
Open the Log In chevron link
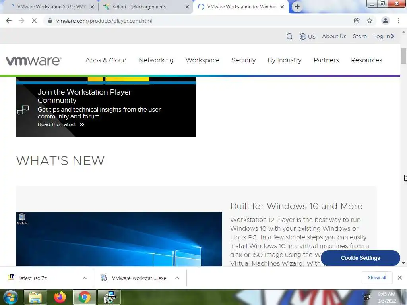pos(384,36)
